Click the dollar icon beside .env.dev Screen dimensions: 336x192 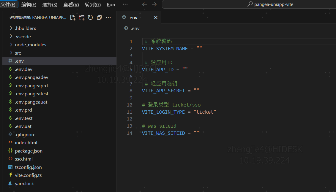tap(10, 69)
